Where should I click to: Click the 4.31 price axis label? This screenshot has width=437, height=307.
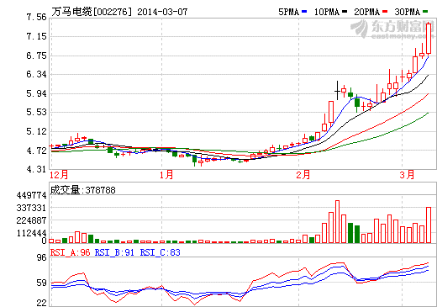[x=36, y=169]
